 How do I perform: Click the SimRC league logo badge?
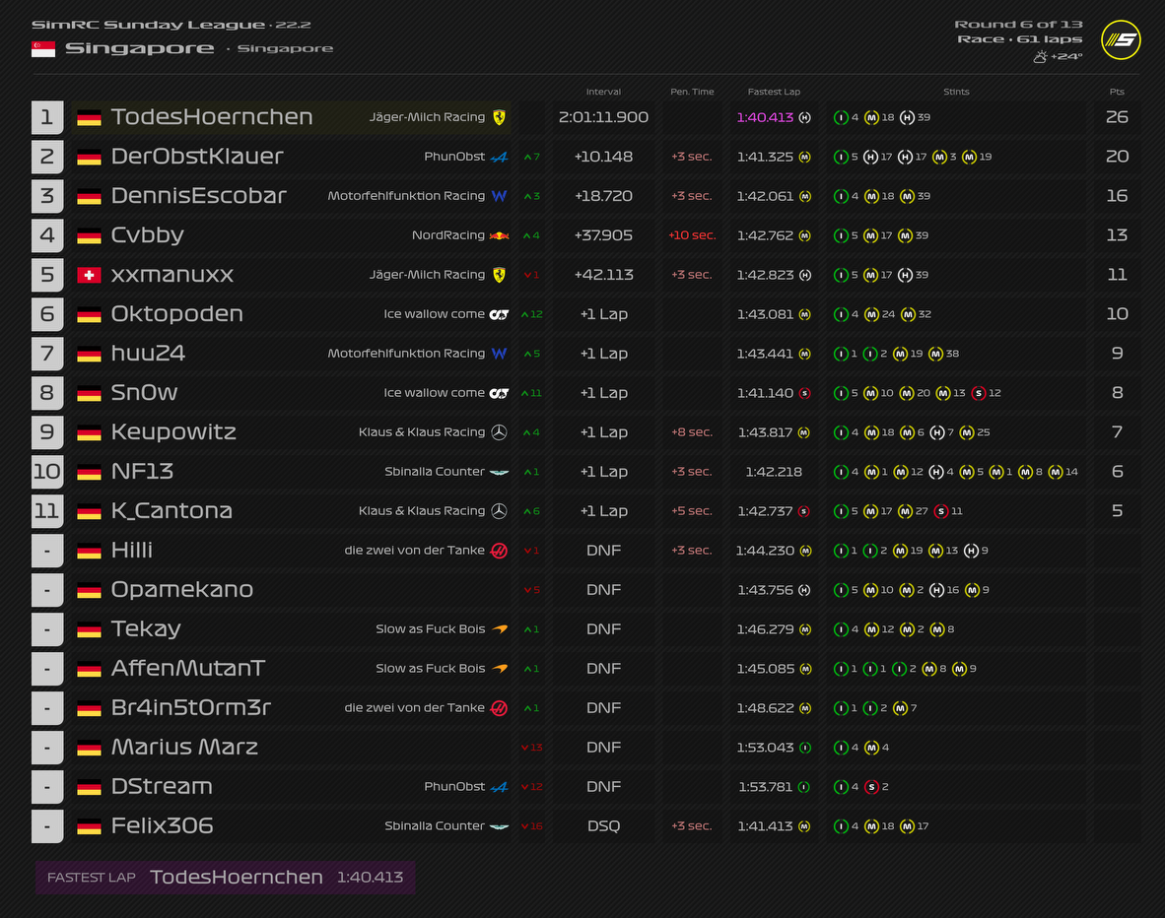[x=1121, y=40]
